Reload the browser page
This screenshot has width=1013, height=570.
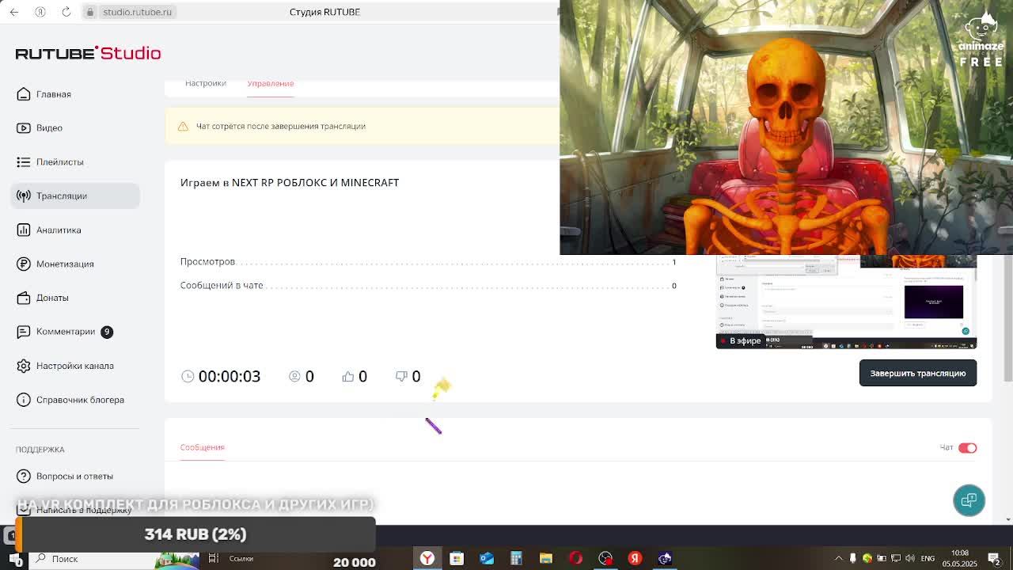[66, 12]
